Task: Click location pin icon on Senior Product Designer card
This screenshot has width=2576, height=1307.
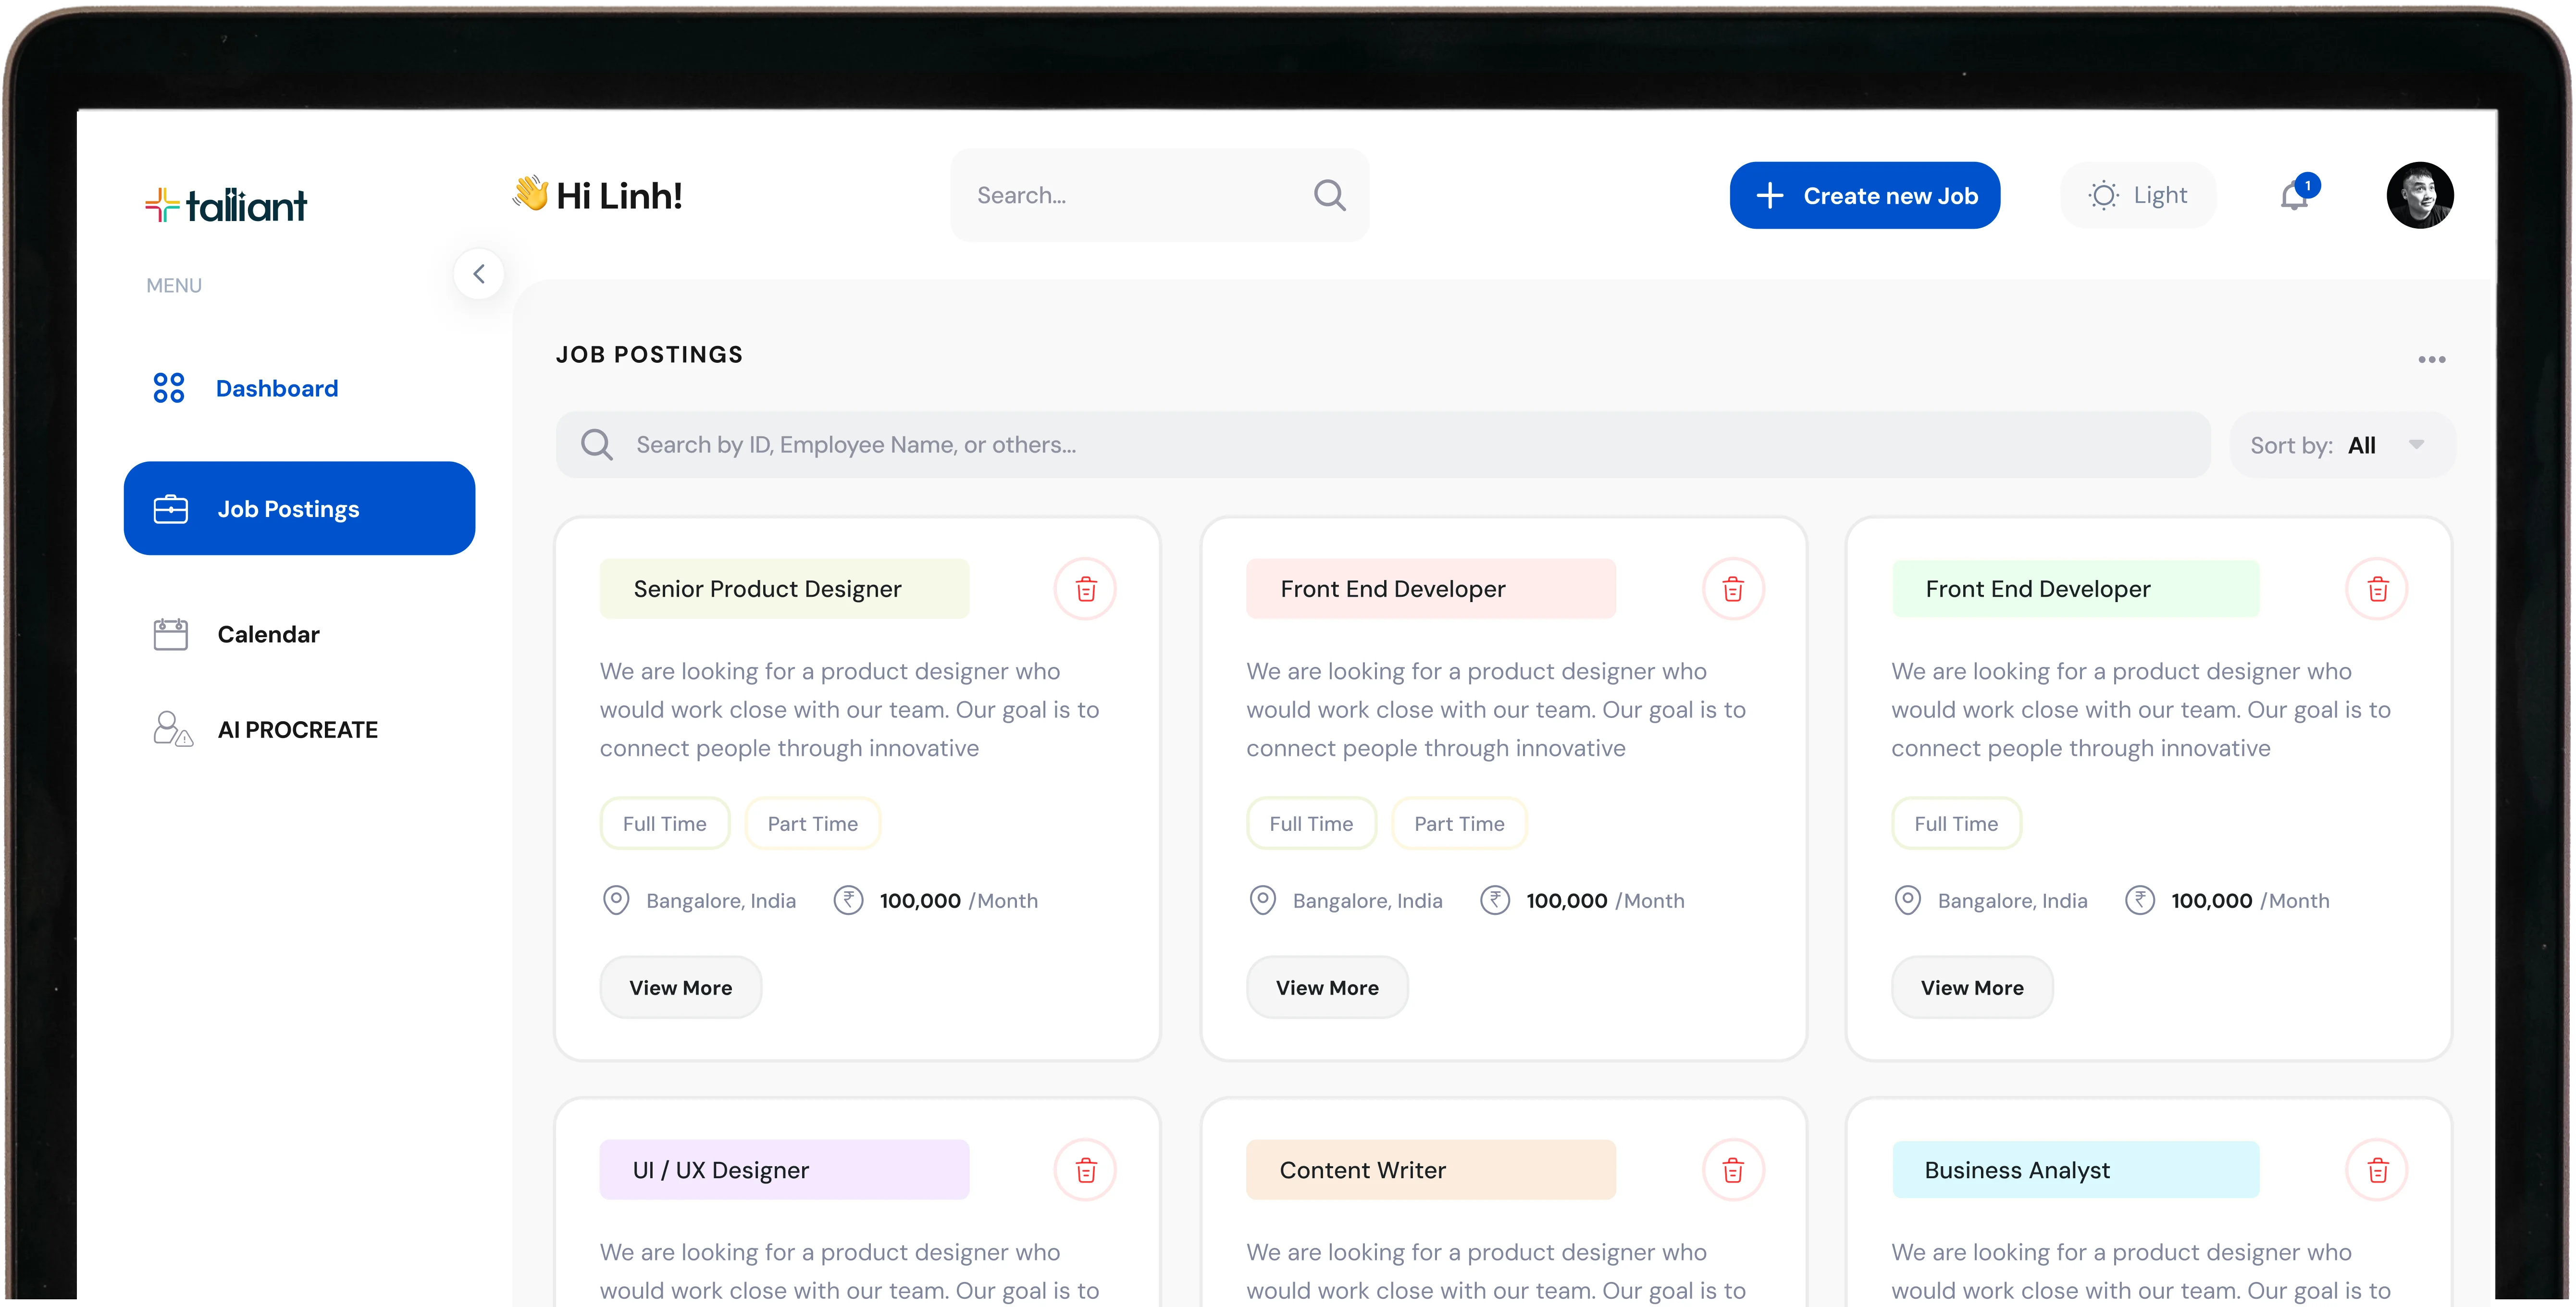Action: (x=616, y=900)
